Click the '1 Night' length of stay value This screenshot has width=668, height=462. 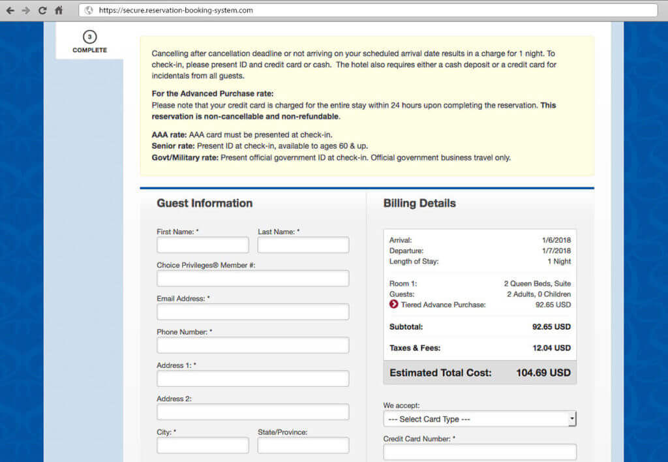[x=559, y=261]
